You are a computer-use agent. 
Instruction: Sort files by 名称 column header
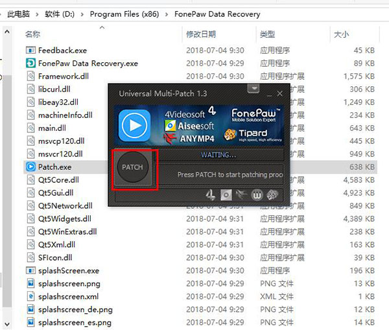[32, 34]
